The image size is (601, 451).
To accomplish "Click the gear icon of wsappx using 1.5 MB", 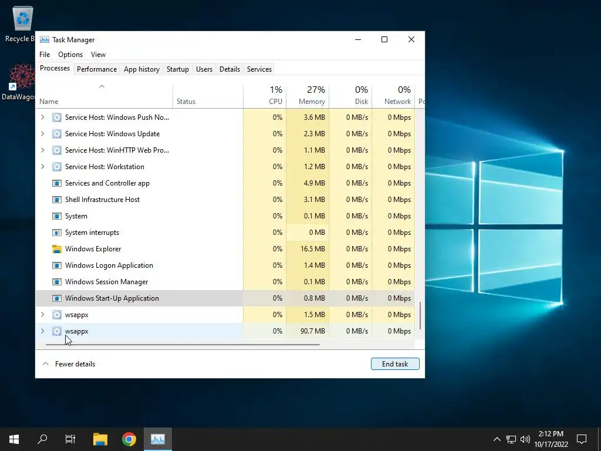I will pyautogui.click(x=57, y=315).
